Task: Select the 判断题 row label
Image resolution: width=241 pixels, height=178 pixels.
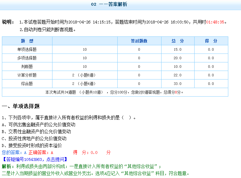Action: (27, 67)
